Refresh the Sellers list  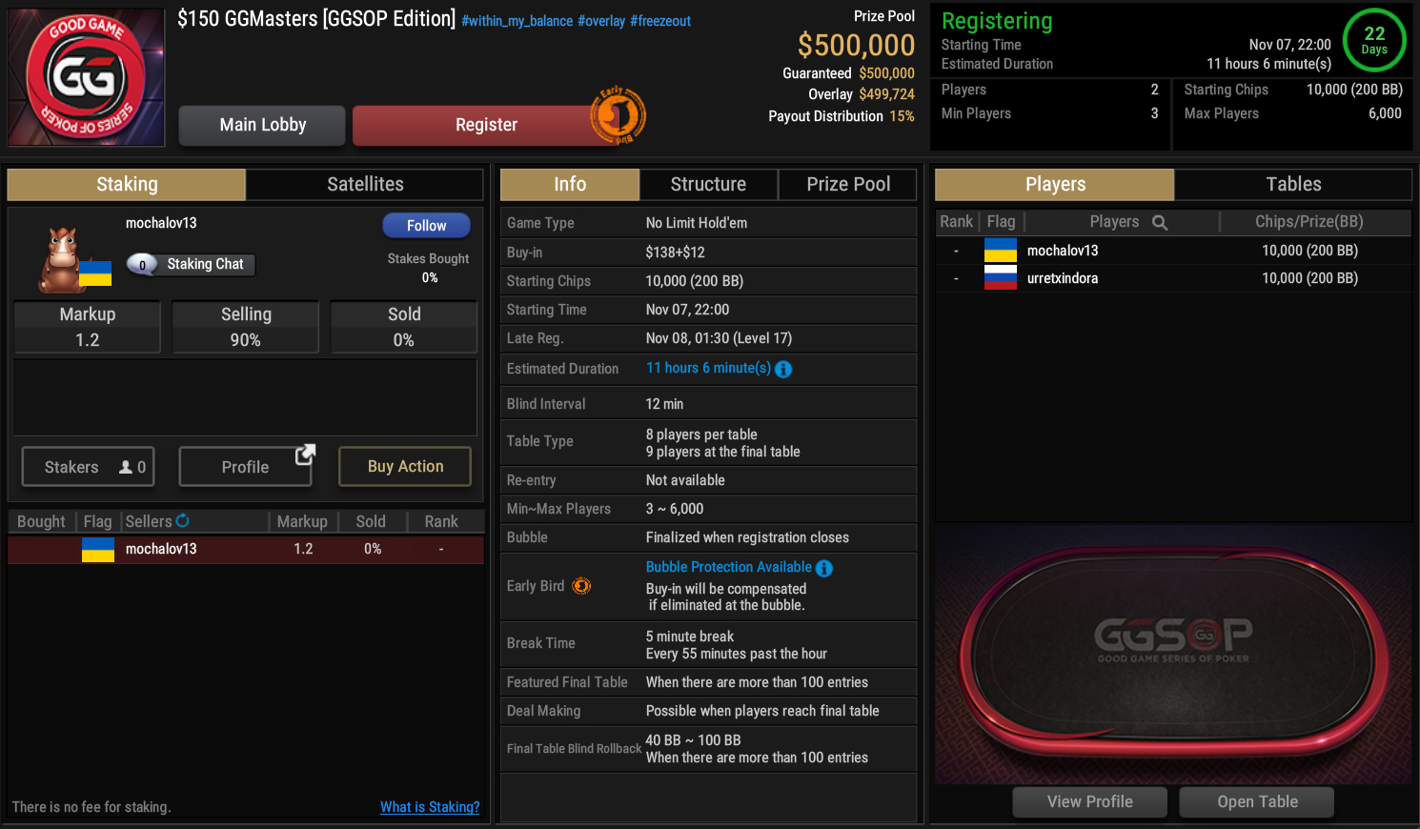point(183,520)
